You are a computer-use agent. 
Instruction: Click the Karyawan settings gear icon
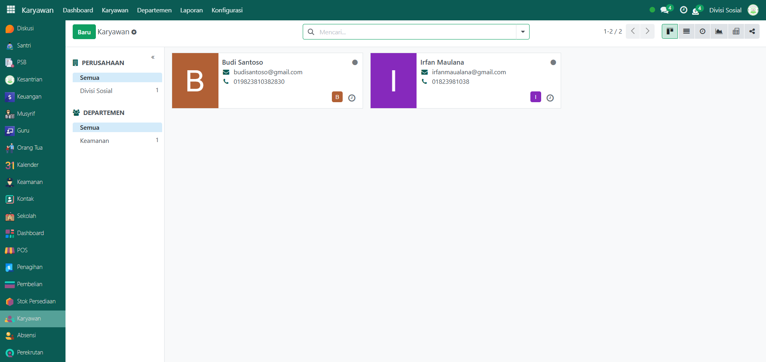point(134,32)
